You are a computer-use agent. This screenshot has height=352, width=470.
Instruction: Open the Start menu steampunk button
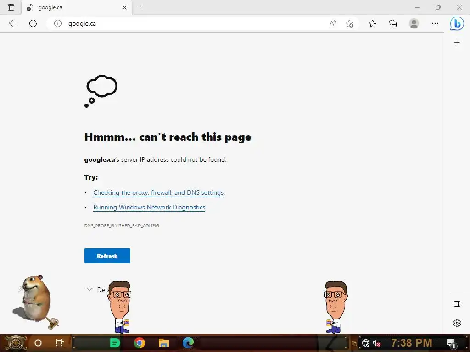pyautogui.click(x=15, y=343)
